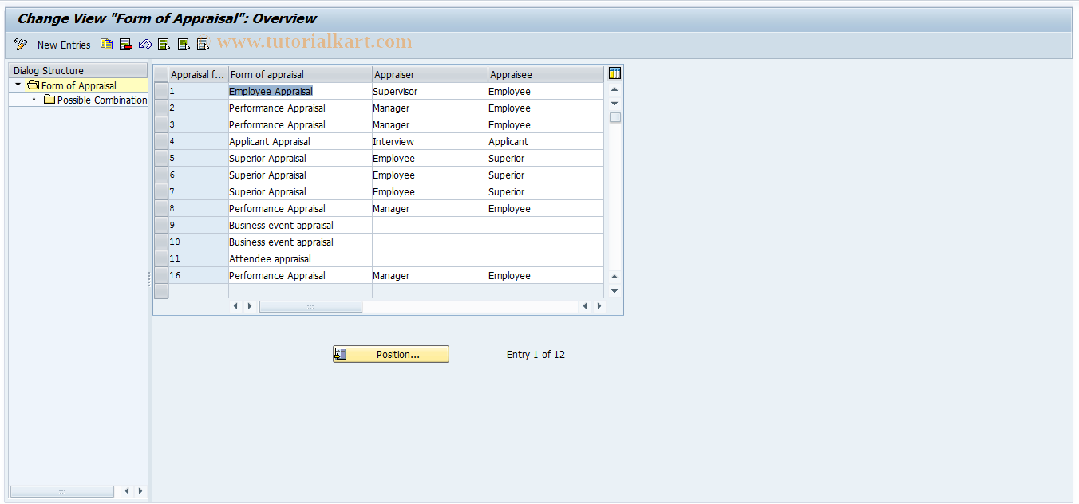The height and width of the screenshot is (504, 1079).
Task: Click Performance Appraisal in row 16
Action: tap(300, 275)
